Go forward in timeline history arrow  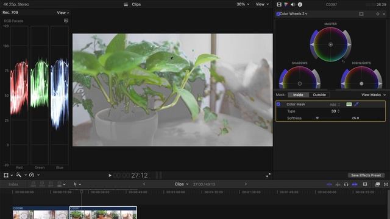click(246, 184)
